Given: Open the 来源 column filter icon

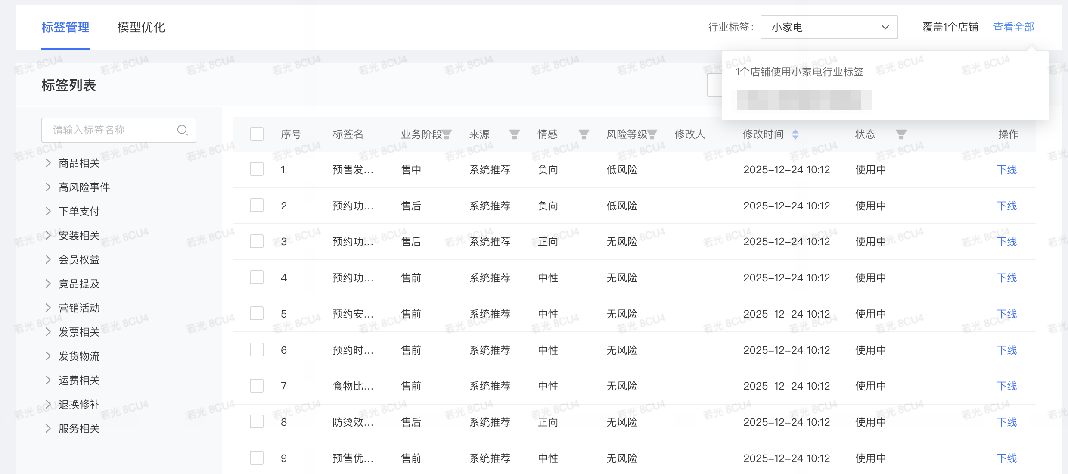Looking at the screenshot, I should tap(514, 135).
